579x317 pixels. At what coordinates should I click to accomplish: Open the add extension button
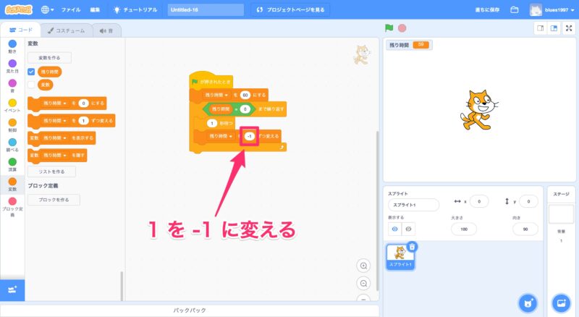(x=12, y=289)
